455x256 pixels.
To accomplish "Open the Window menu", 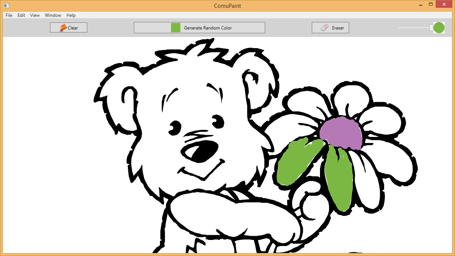I will click(53, 15).
